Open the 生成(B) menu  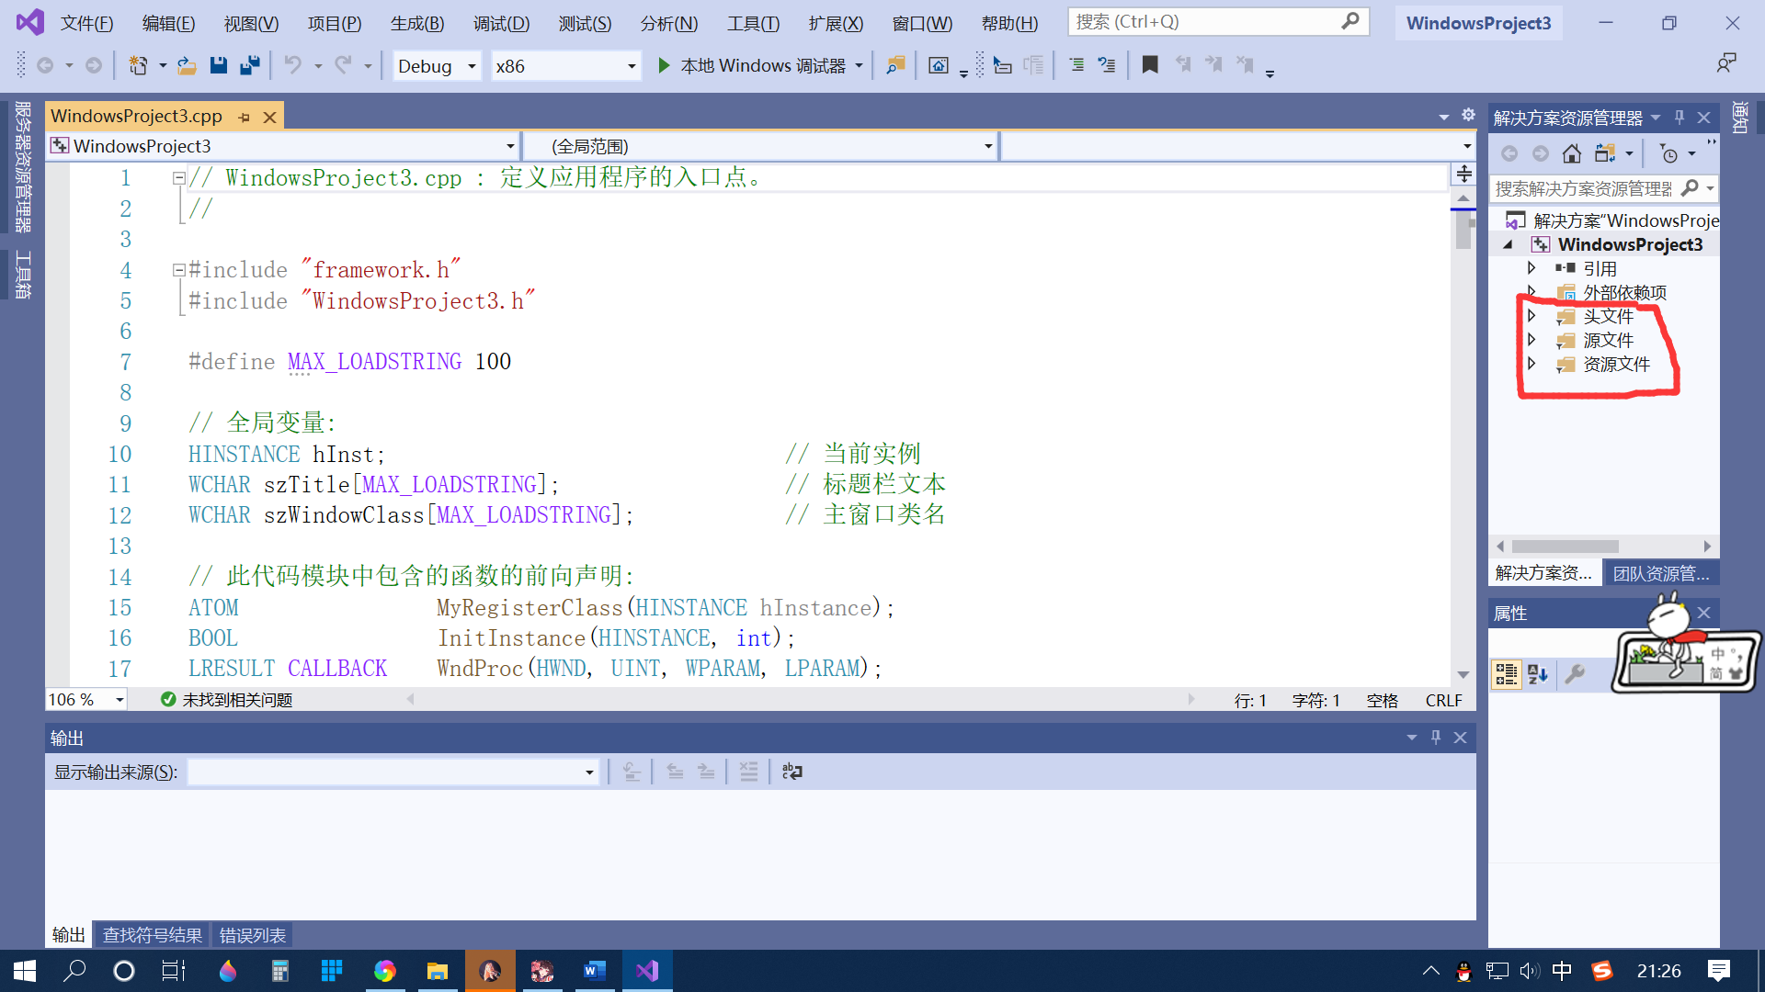pyautogui.click(x=417, y=23)
